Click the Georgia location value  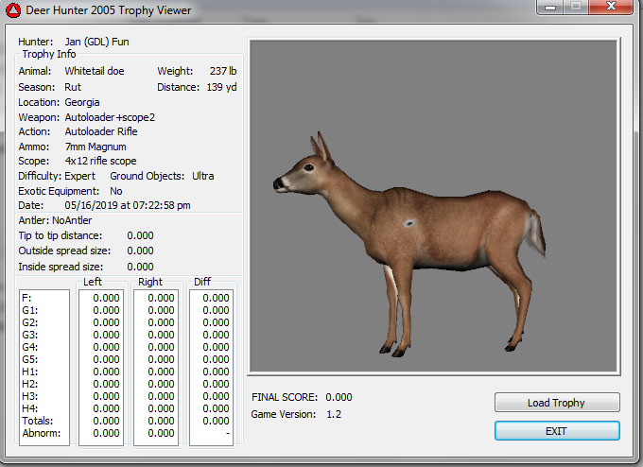[82, 101]
